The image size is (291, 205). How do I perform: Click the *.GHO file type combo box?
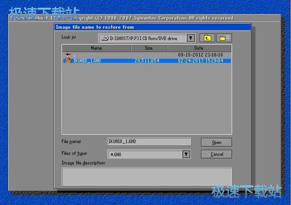(149, 154)
